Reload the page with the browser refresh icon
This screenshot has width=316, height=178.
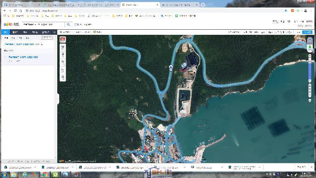(x=15, y=10)
